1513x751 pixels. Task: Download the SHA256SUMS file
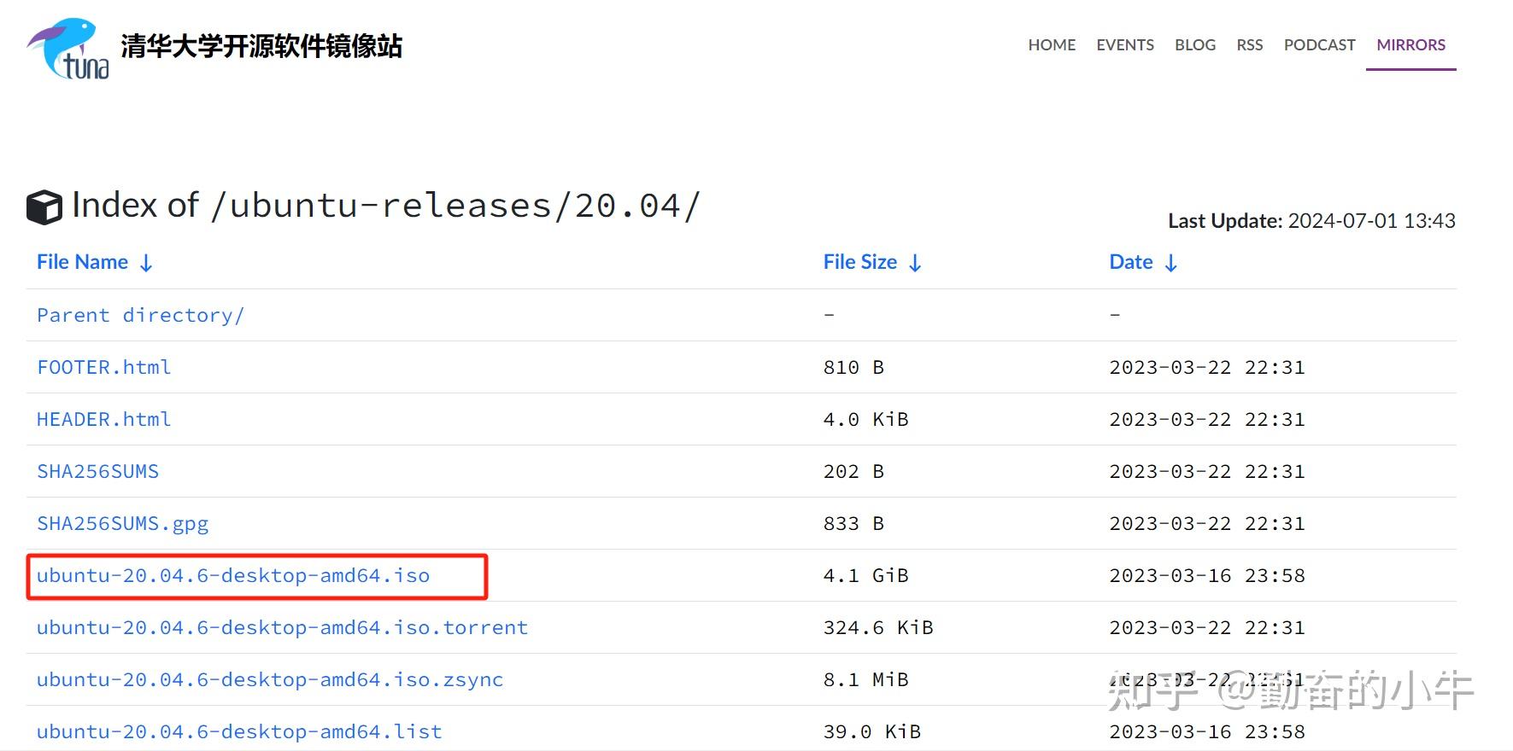coord(97,471)
